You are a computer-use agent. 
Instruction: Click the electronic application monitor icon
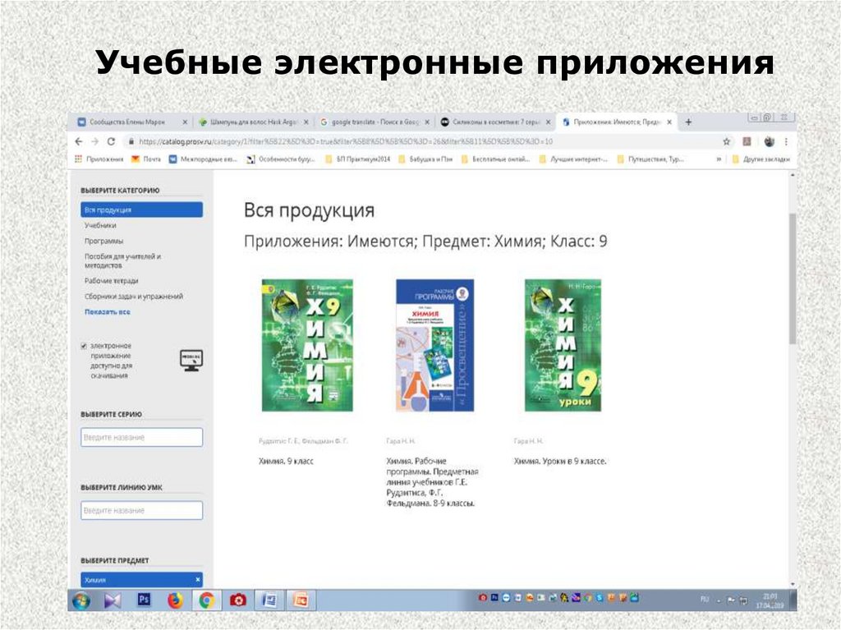point(191,359)
